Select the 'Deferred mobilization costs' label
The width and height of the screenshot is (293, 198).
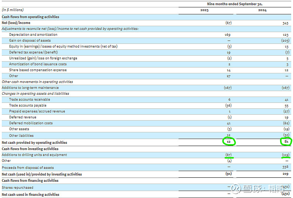coord(31,123)
